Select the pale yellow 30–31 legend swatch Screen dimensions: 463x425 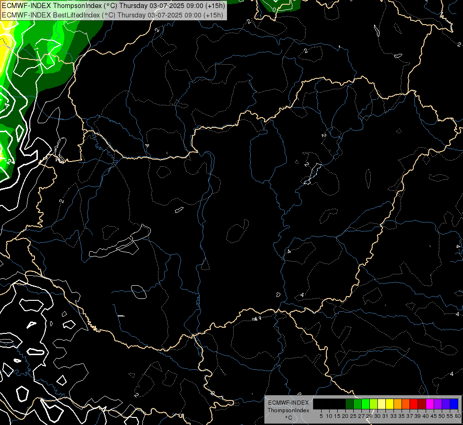382,404
